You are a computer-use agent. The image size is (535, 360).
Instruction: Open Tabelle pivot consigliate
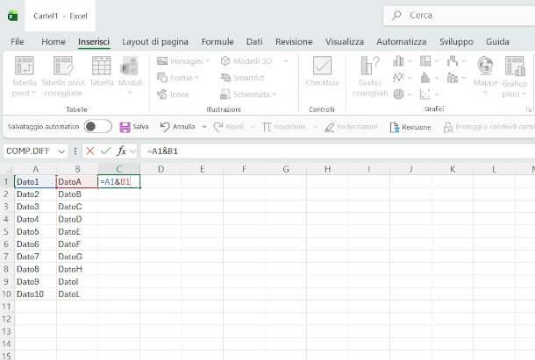point(63,77)
